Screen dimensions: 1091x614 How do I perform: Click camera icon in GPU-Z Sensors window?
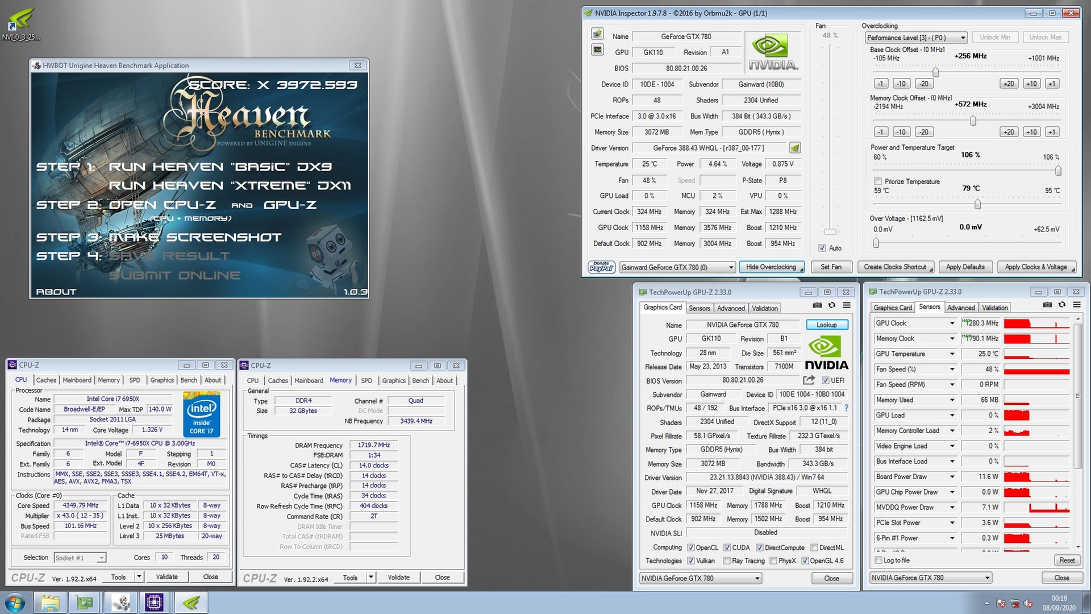point(1047,305)
